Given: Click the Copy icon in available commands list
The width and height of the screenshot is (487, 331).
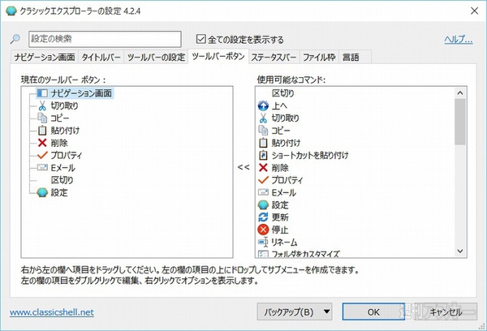Looking at the screenshot, I should coord(263,131).
